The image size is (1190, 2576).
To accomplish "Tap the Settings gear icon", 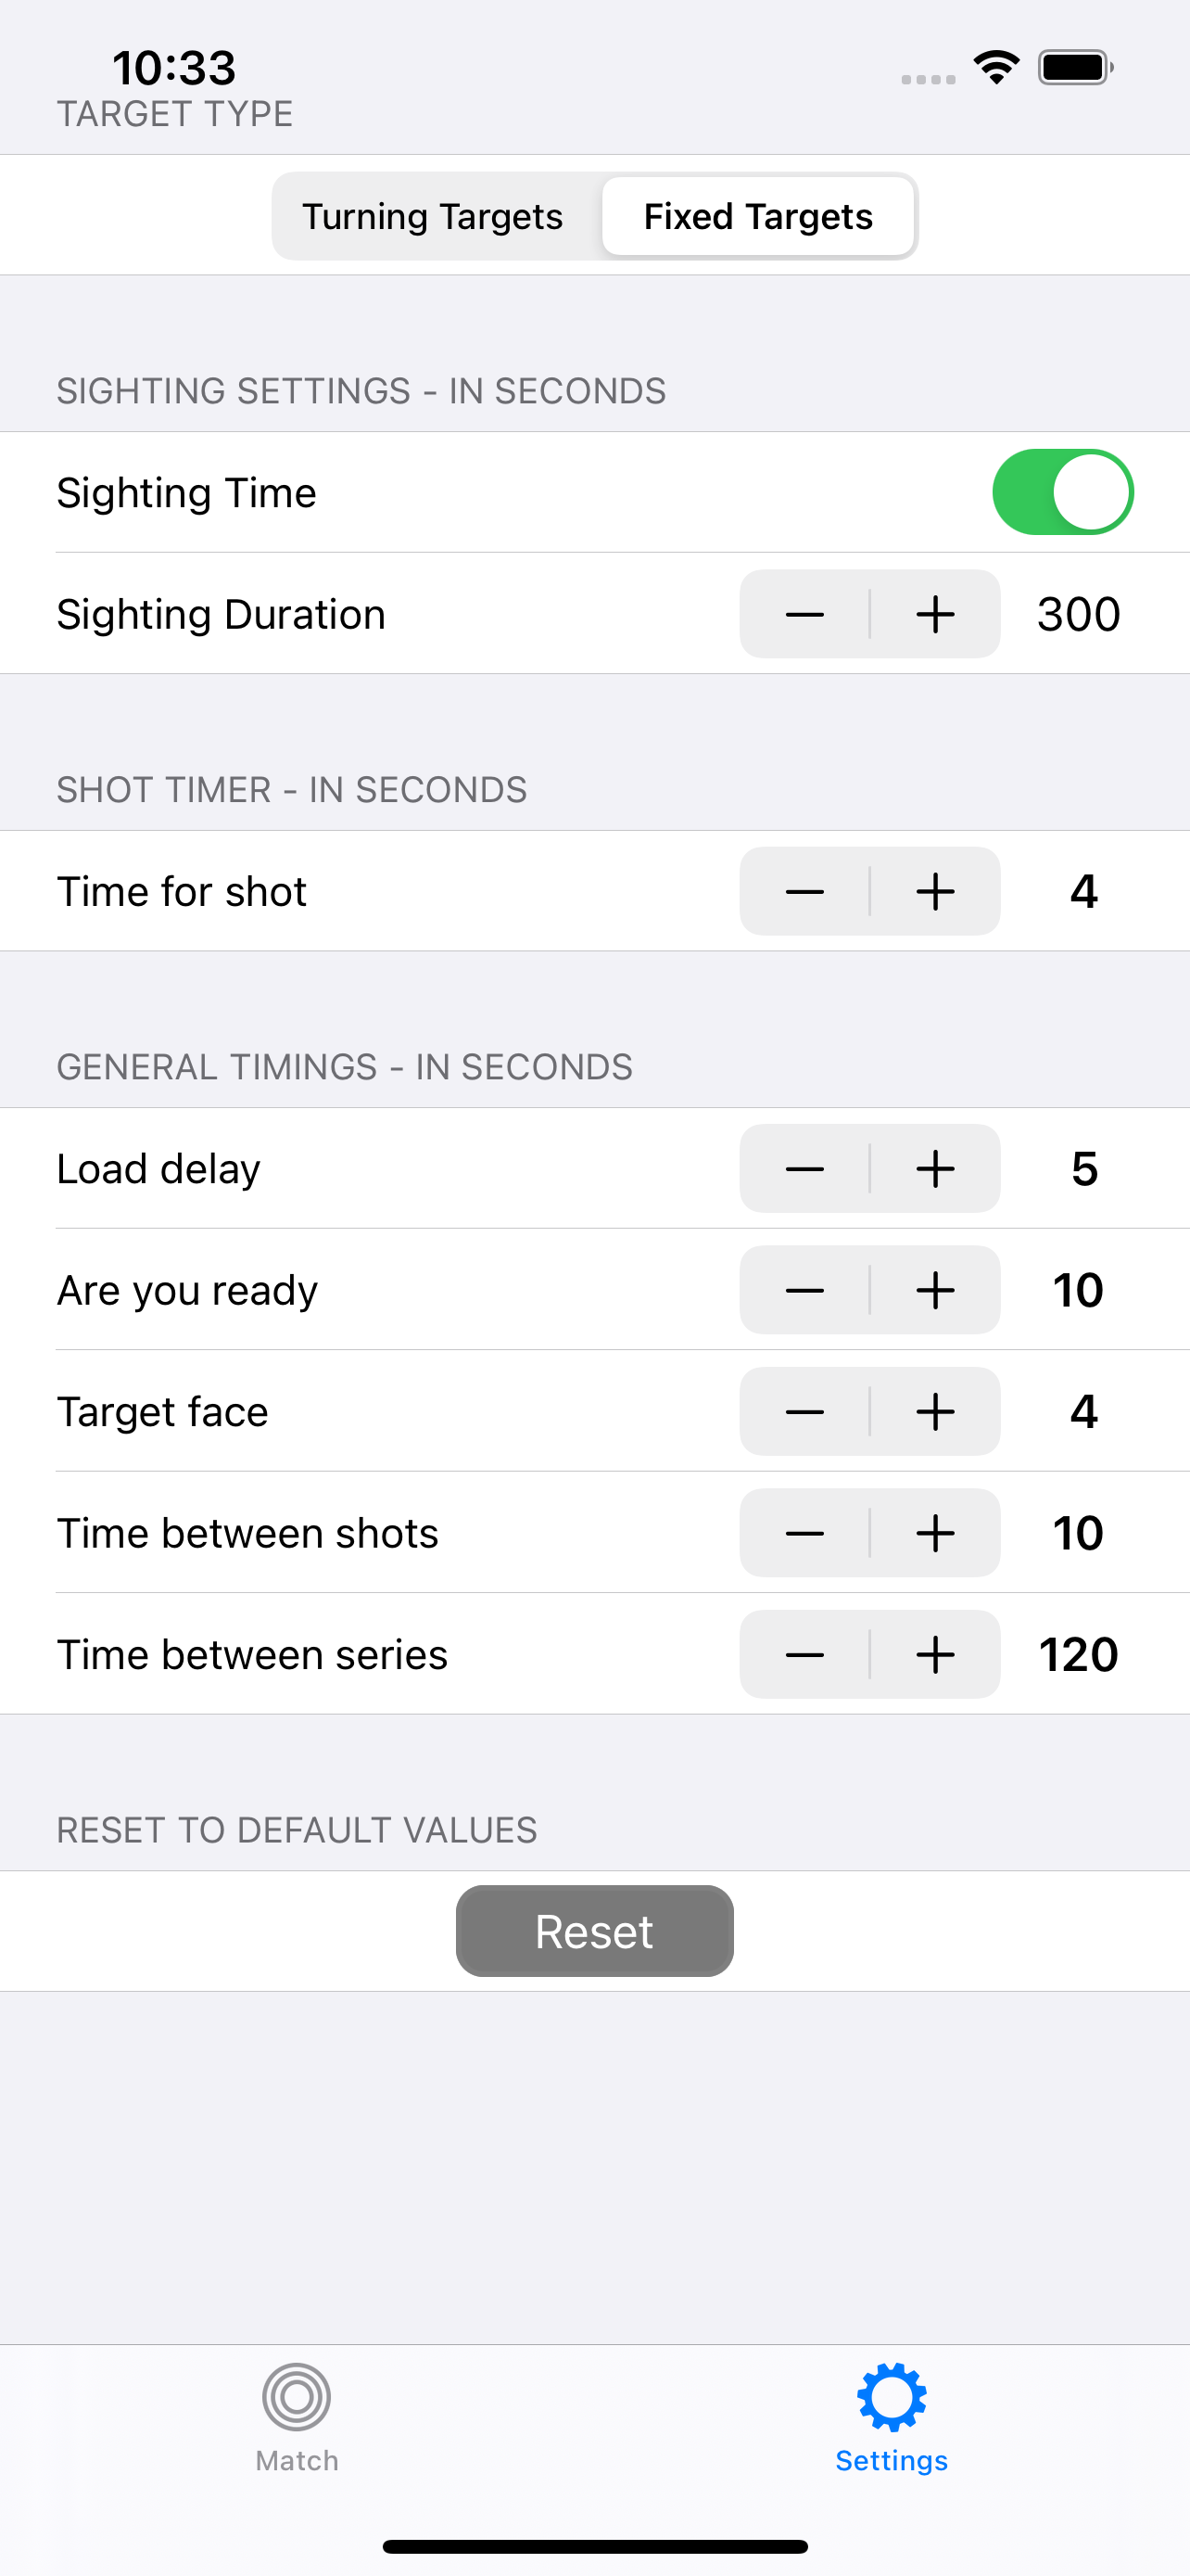I will pos(892,2397).
